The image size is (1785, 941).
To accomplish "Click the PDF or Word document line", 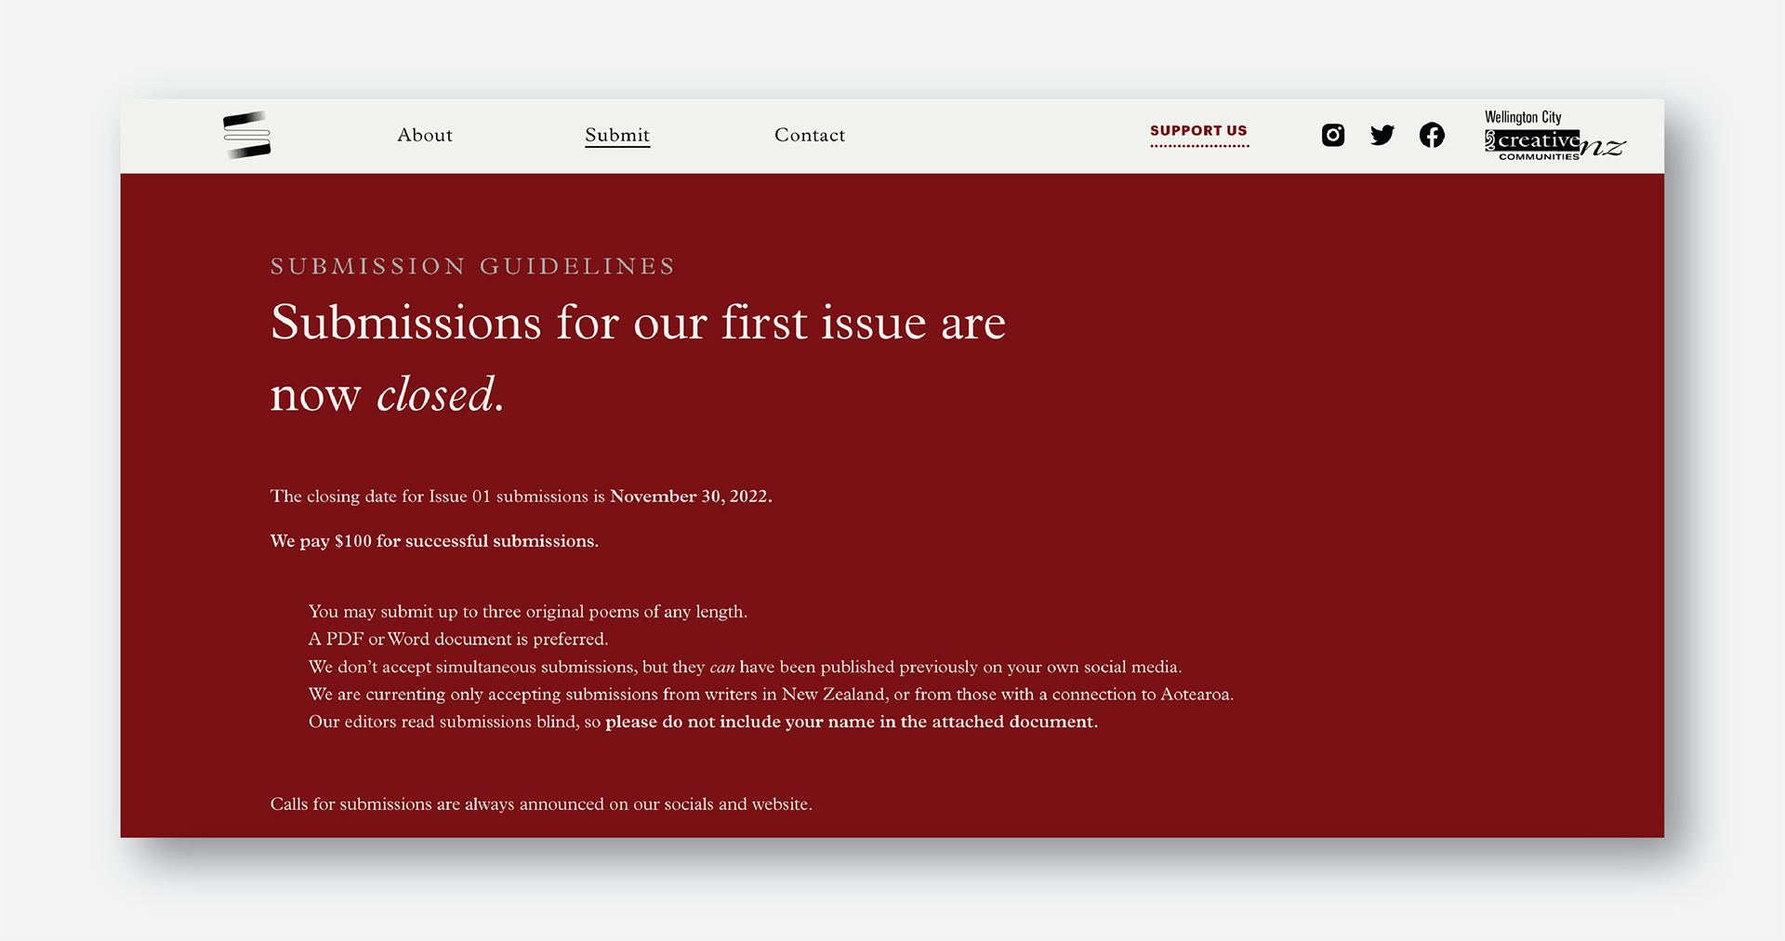I will (x=458, y=640).
